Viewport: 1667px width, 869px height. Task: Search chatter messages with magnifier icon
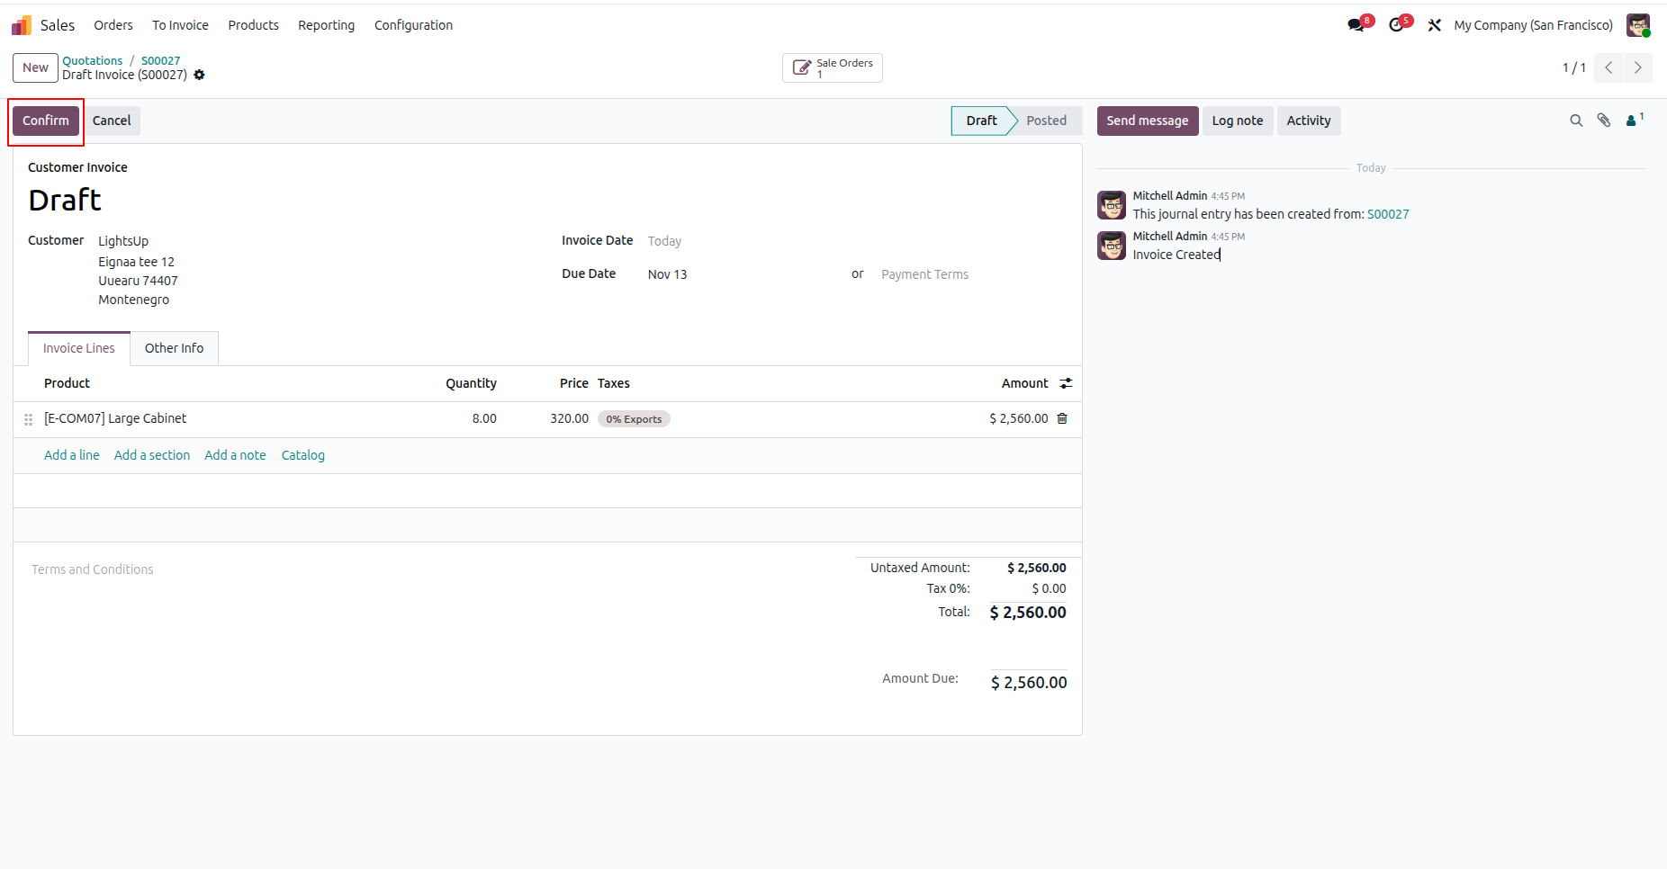1576,121
